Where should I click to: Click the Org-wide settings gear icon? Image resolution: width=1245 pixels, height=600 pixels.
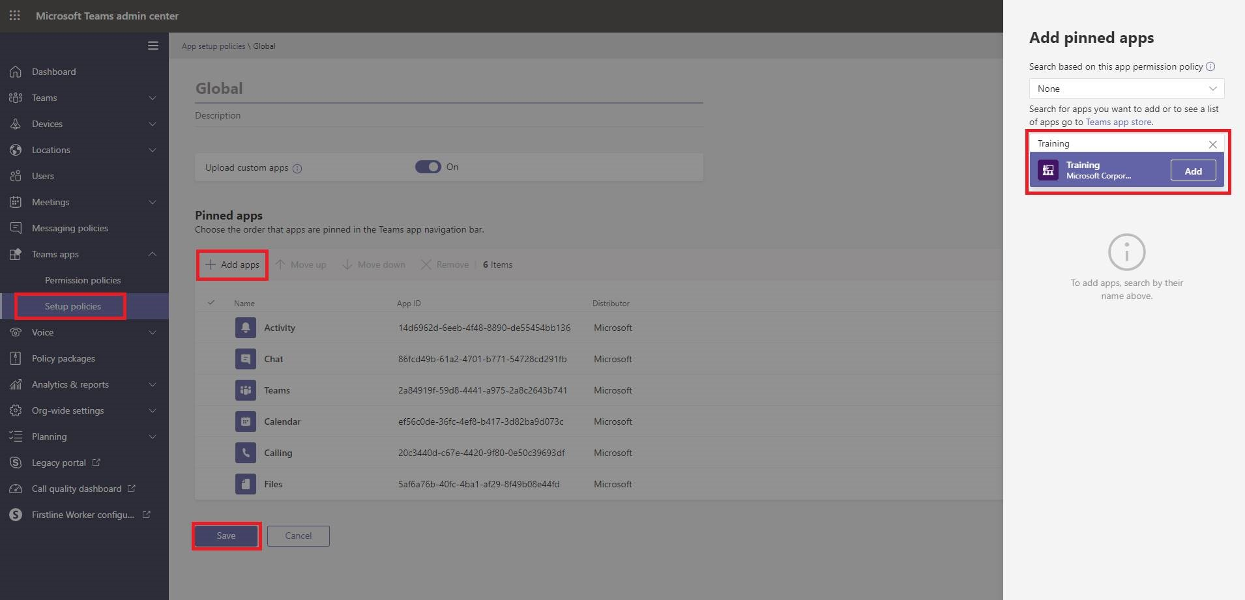click(x=16, y=410)
